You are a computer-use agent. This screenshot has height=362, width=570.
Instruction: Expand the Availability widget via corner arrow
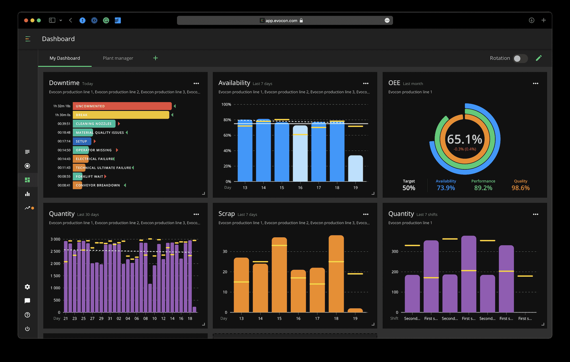click(x=373, y=193)
